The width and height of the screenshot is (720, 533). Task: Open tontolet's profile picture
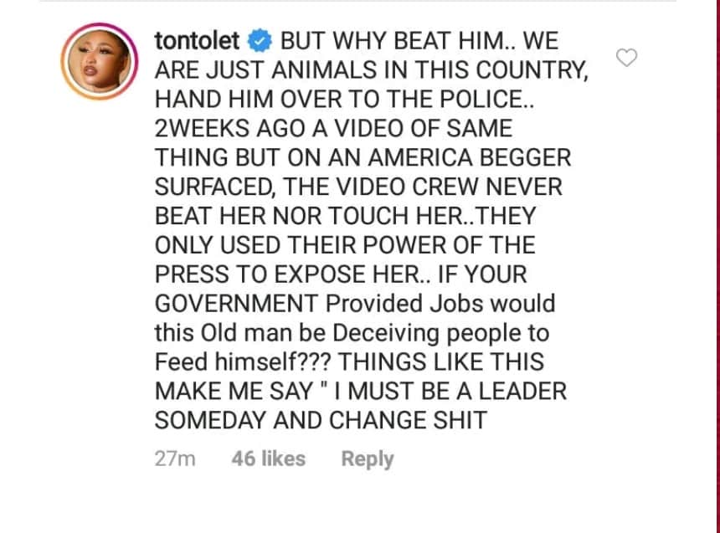click(x=99, y=61)
